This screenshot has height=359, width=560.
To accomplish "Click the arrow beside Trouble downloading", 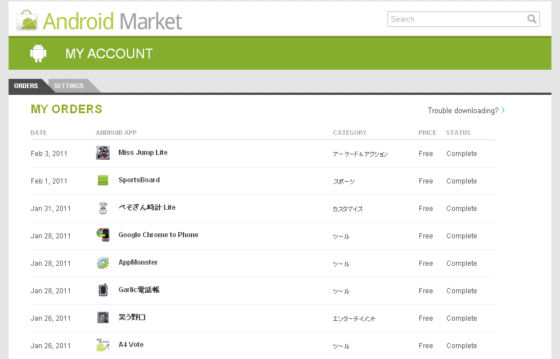I will click(x=503, y=110).
